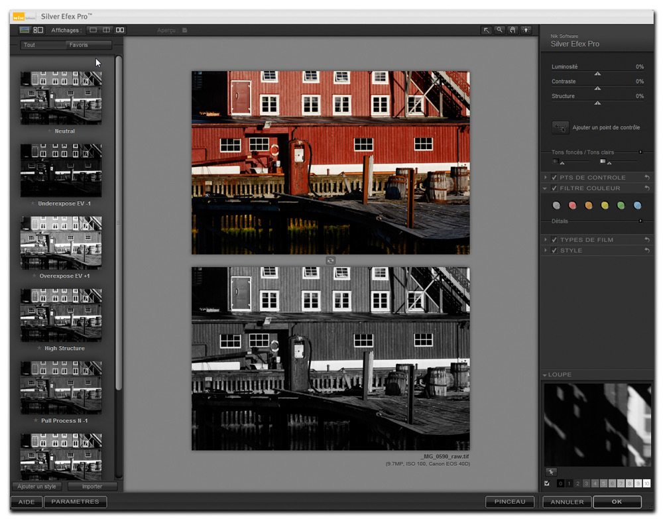Expand Tons foncés / Tons clairs arrow
The image size is (663, 519).
coord(640,152)
